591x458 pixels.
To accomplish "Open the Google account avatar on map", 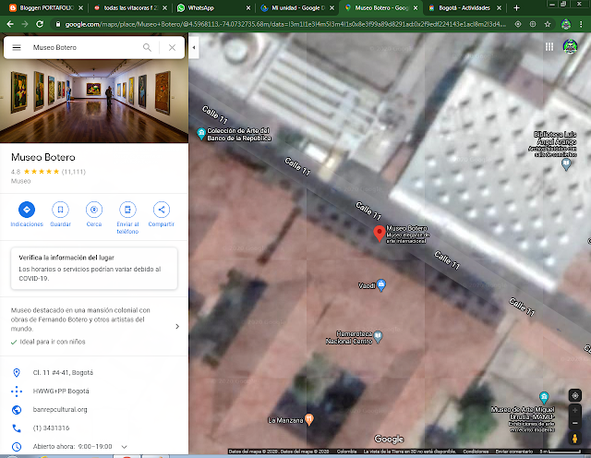I will click(x=570, y=47).
